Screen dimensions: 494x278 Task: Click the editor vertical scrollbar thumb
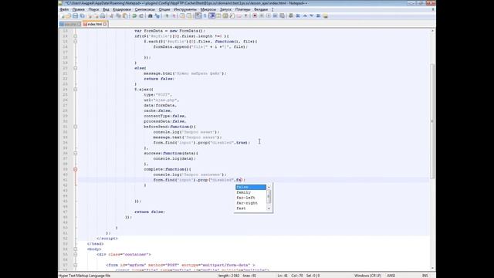coord(432,121)
